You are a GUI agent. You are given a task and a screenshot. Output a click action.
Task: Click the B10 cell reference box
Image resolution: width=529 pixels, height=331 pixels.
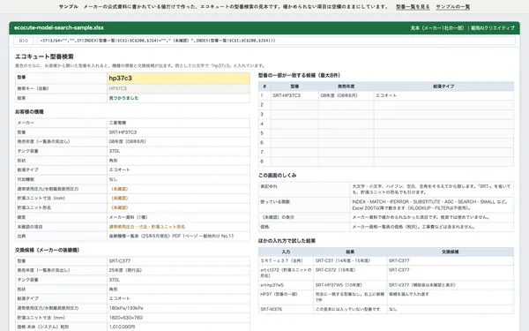23,41
